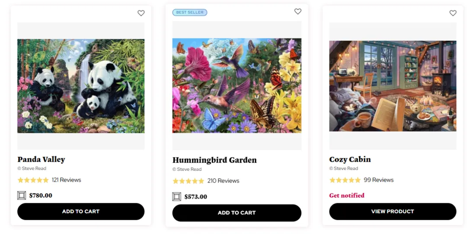Viewport: 467px width, 234px height.
Task: Click the Best Seller badge
Action: point(190,13)
